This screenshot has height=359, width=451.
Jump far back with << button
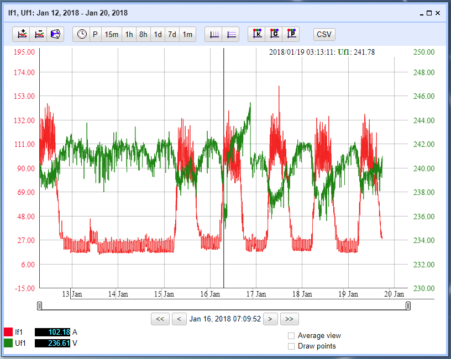click(x=160, y=319)
